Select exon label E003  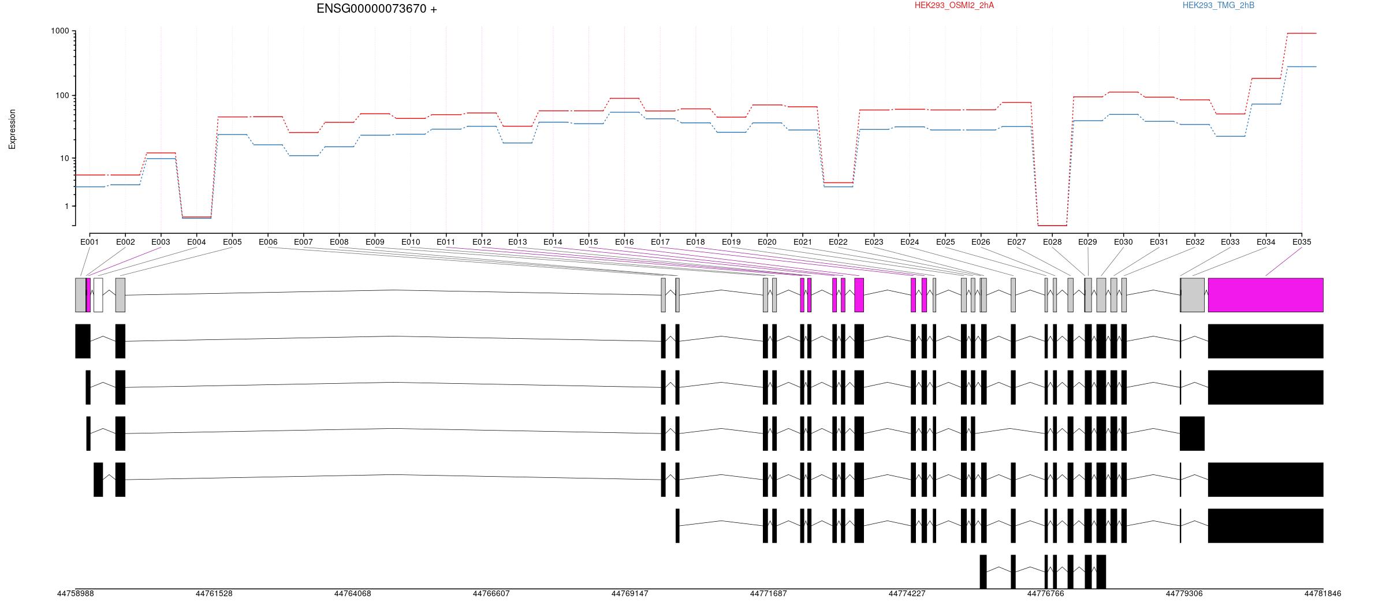(161, 242)
